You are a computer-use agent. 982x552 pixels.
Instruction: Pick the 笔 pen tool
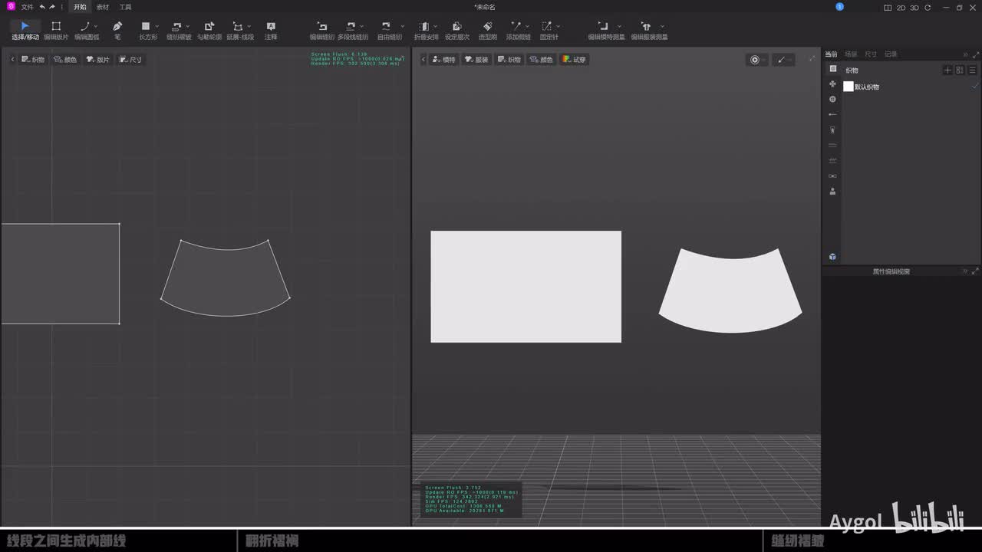click(117, 31)
